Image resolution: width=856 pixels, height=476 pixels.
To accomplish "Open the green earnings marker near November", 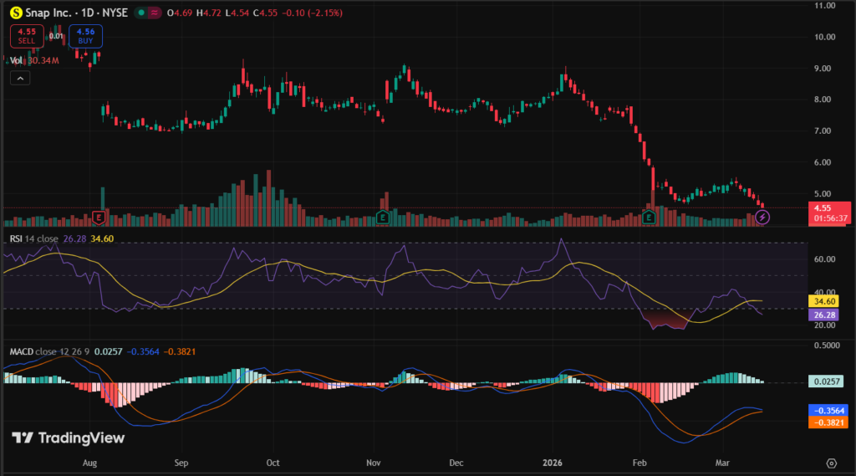I will (382, 218).
